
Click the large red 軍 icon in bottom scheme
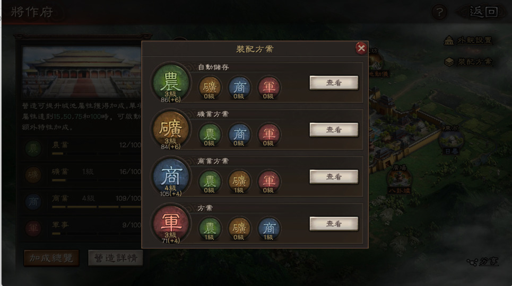click(171, 224)
